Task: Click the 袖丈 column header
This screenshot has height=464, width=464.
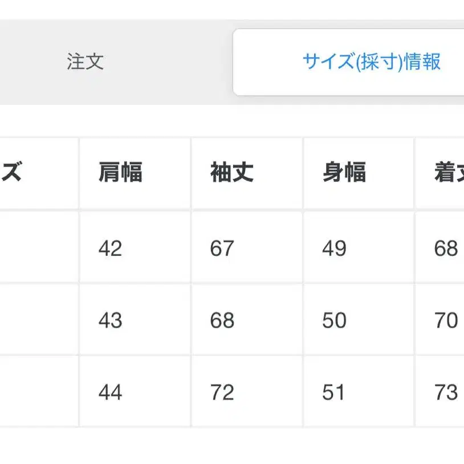Action: 232,173
